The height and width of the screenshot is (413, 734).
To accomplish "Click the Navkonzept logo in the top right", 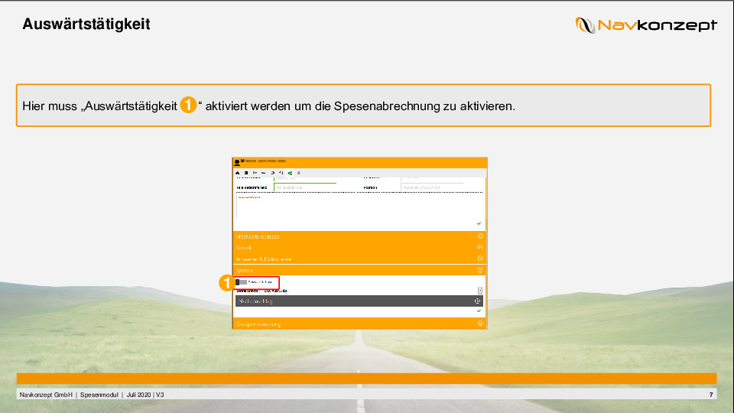I will pyautogui.click(x=646, y=25).
